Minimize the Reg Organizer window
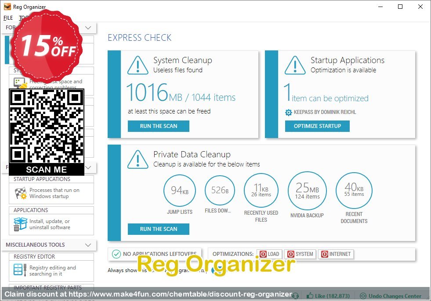Viewport: 431px width, 301px height. [x=380, y=7]
